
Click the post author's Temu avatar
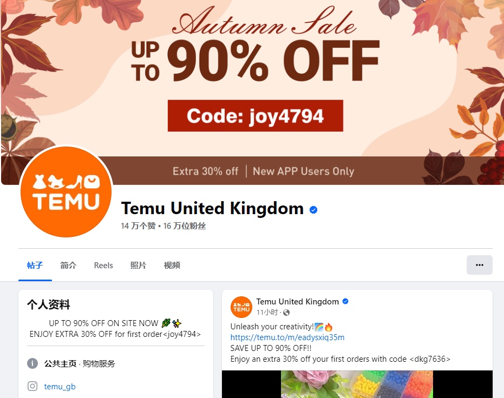point(241,307)
